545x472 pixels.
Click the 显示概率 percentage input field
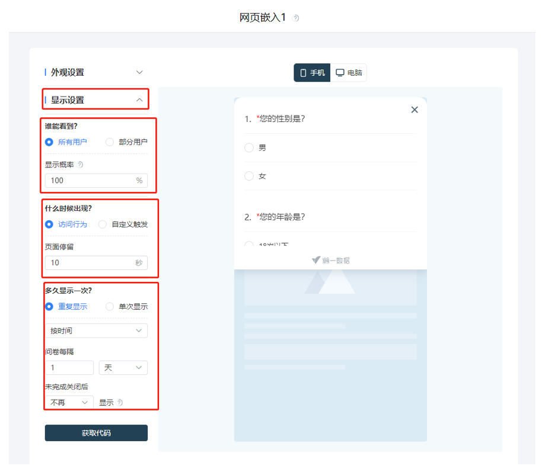96,181
